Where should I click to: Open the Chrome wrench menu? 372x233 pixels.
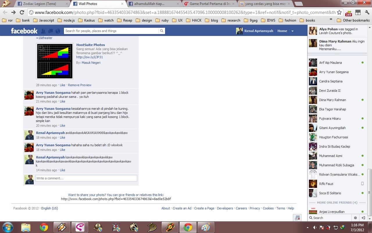tap(367, 13)
